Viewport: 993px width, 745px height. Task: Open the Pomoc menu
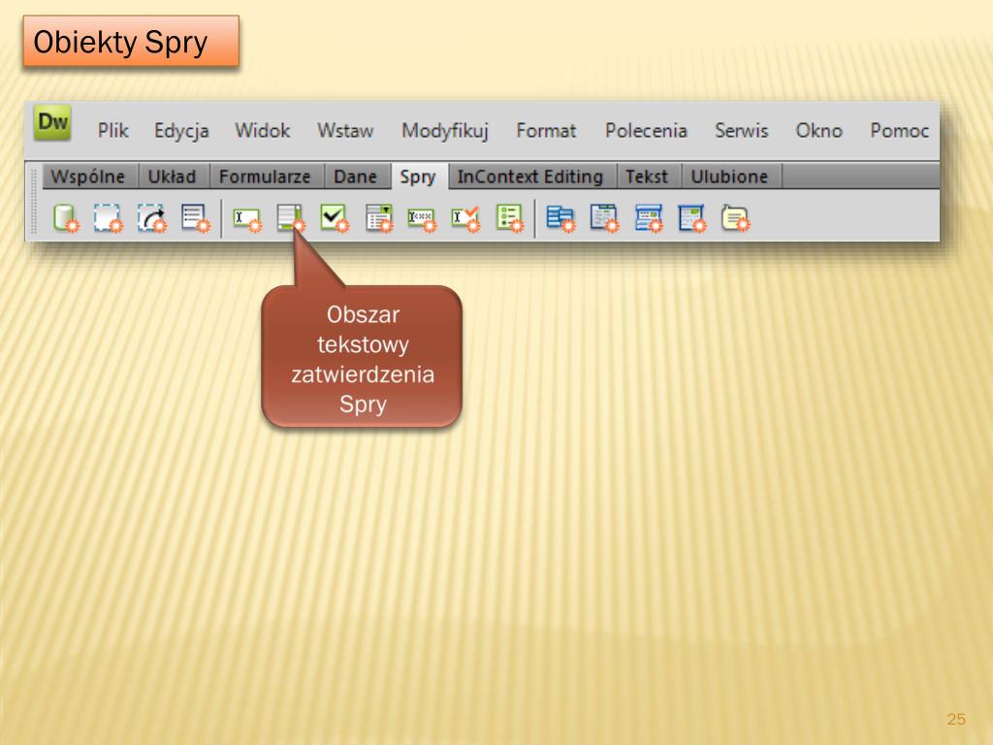[899, 131]
